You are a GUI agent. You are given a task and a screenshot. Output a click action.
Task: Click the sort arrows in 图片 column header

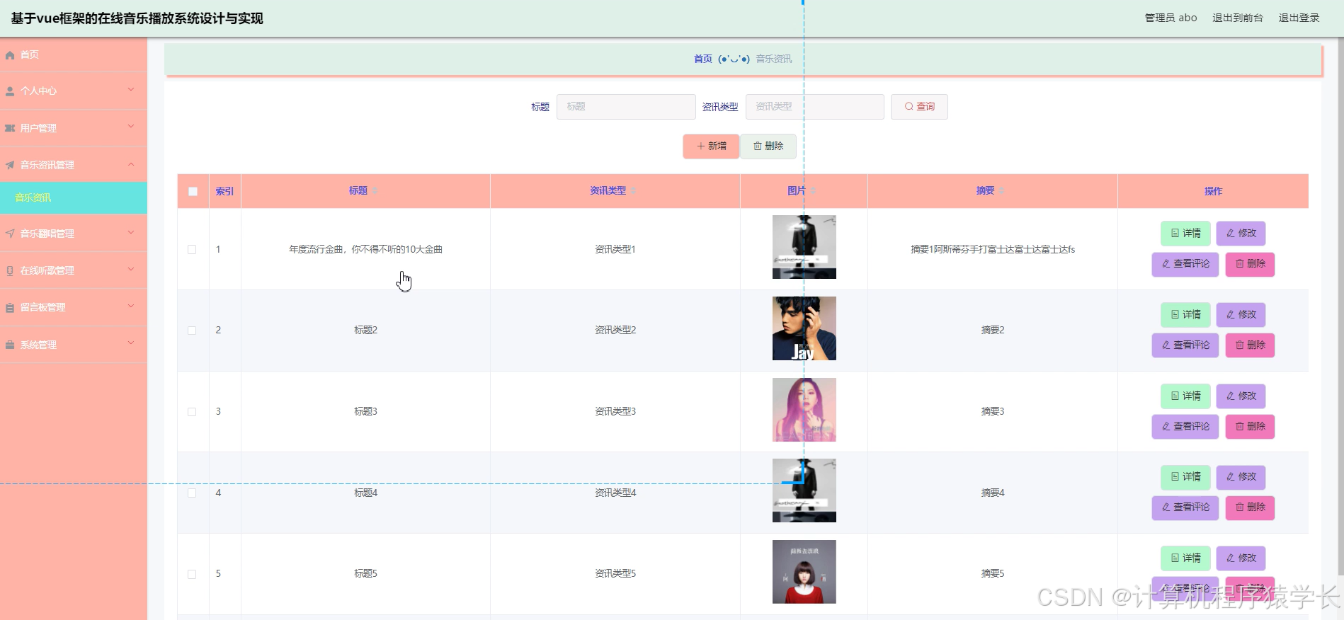(813, 191)
